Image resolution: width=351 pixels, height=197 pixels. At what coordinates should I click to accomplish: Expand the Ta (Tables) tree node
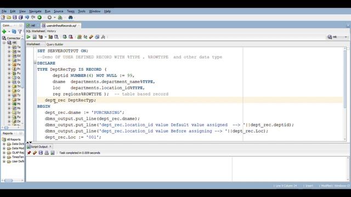(9, 47)
